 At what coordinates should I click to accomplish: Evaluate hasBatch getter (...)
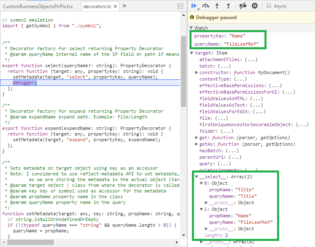[232, 151]
